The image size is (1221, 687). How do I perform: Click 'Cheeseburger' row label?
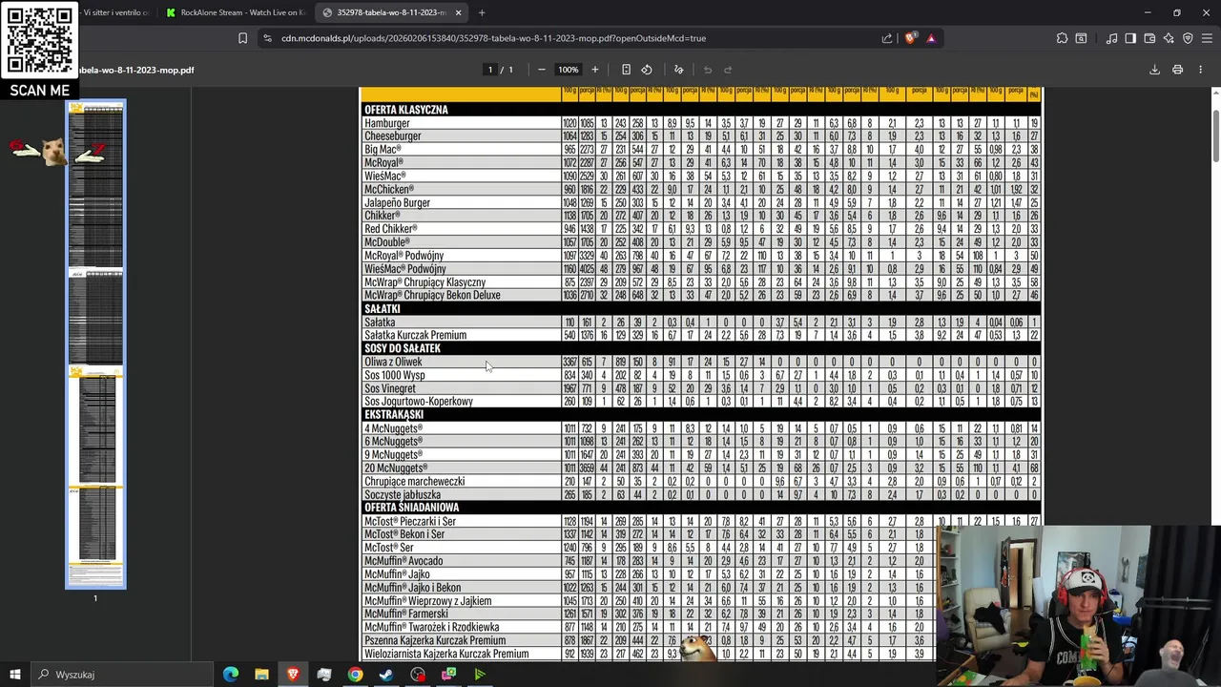[x=392, y=136]
